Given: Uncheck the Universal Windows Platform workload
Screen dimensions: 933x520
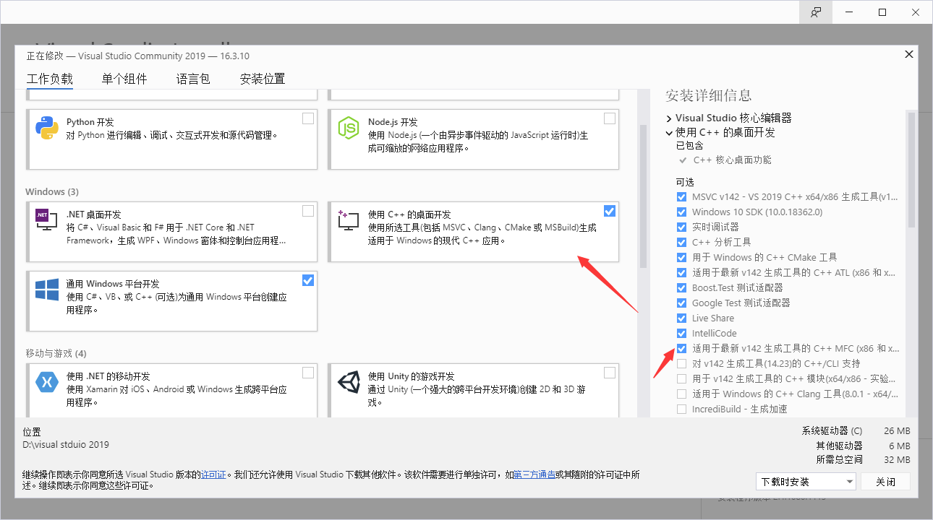Looking at the screenshot, I should [x=308, y=280].
